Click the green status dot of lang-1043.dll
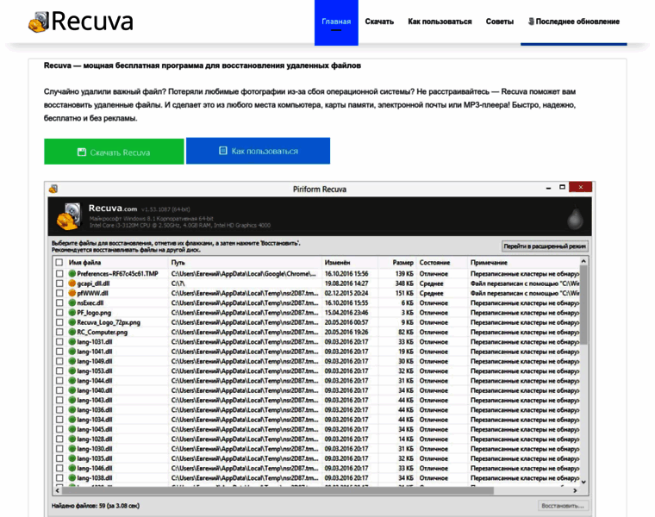This screenshot has width=655, height=517. coord(72,400)
